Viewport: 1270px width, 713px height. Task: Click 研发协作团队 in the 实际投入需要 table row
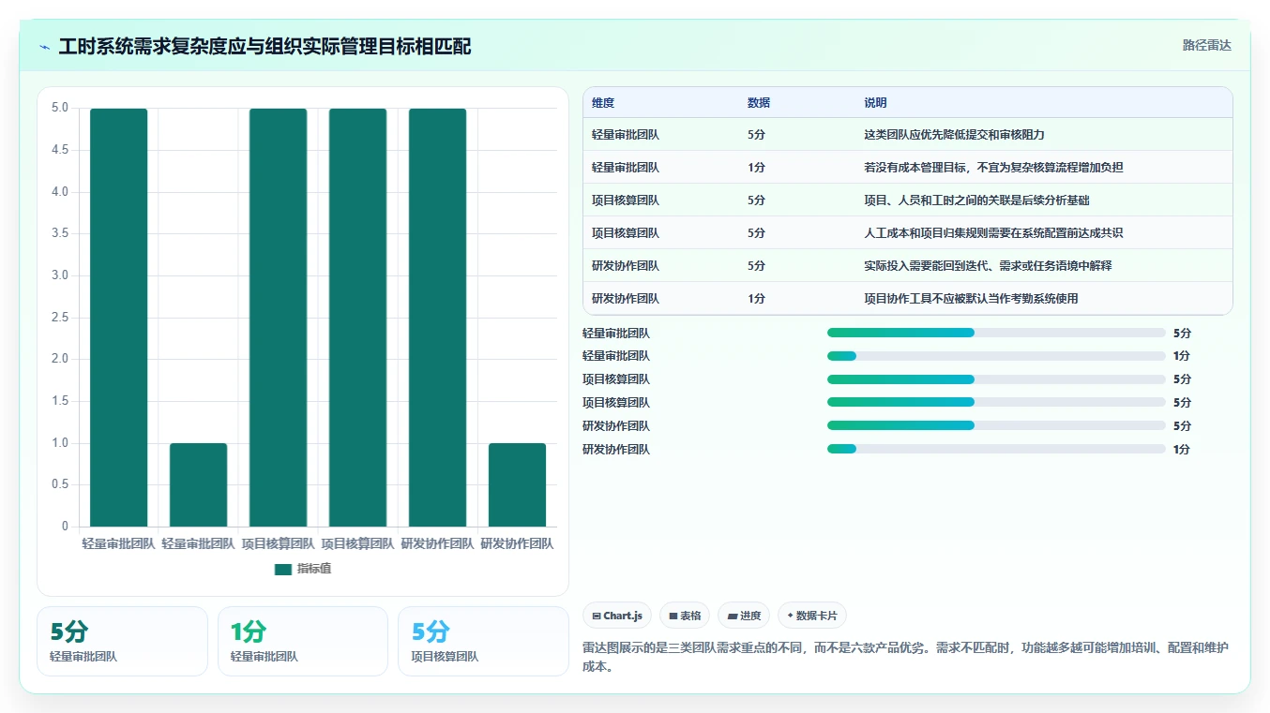[x=626, y=266]
